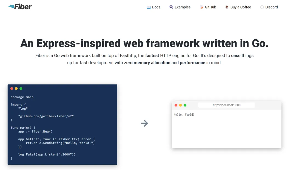Click the red dot in browser mockup
The height and width of the screenshot is (170, 296).
176,105
